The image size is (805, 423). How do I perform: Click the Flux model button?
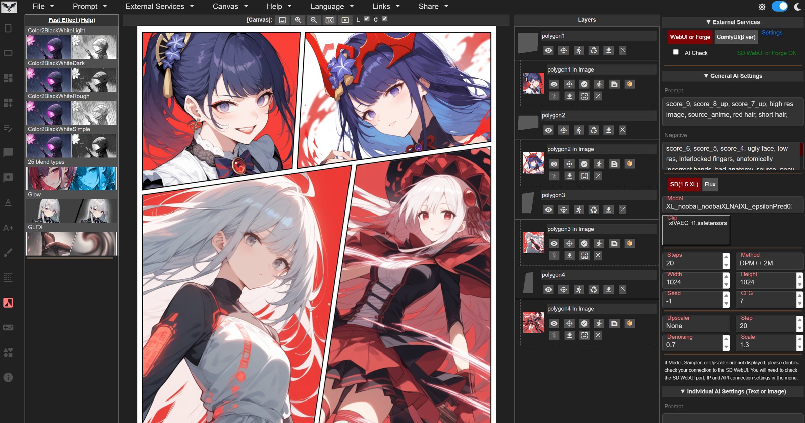[710, 184]
